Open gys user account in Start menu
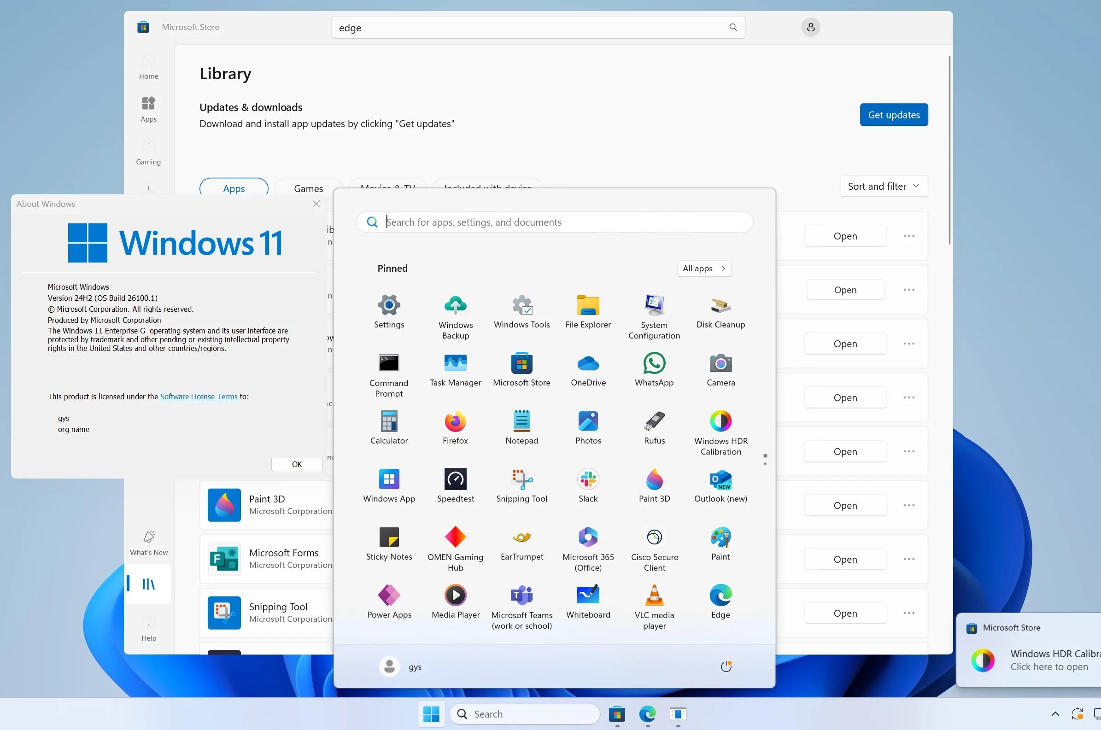 point(400,667)
